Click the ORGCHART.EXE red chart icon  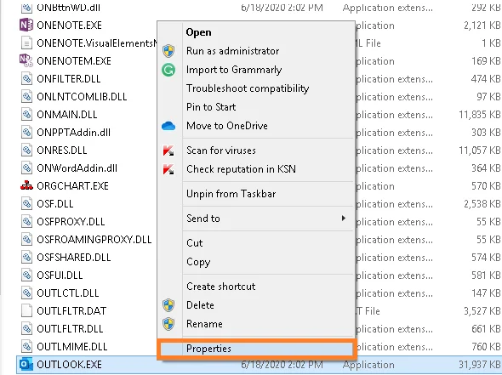coord(26,186)
